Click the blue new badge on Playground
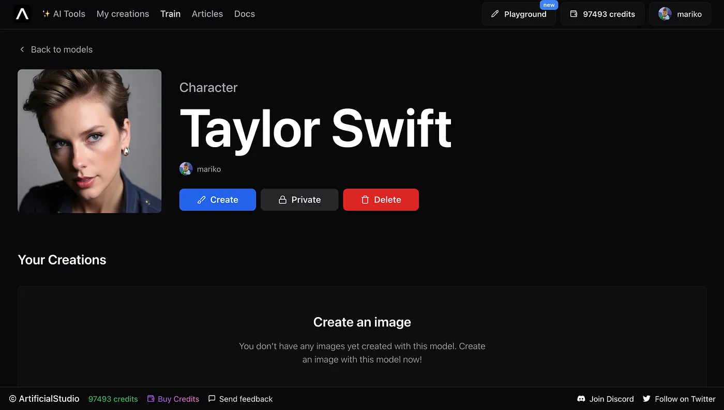The image size is (724, 410). (549, 5)
